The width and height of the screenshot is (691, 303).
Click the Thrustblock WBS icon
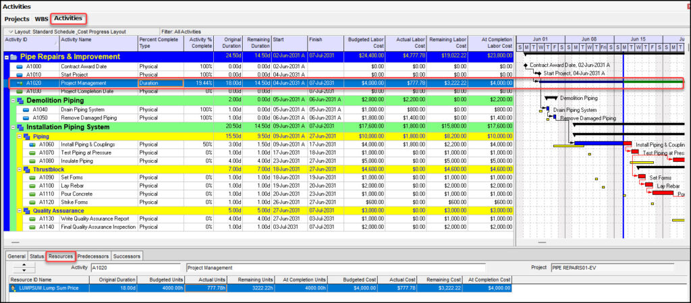(27, 169)
